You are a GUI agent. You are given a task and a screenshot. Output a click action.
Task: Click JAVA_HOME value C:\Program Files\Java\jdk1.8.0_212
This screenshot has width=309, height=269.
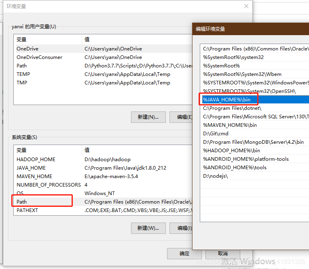pos(125,168)
